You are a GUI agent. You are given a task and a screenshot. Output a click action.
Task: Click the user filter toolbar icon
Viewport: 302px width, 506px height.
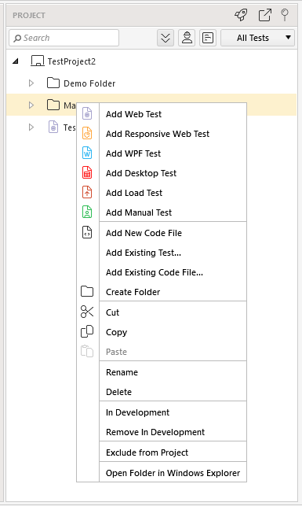[x=187, y=38]
